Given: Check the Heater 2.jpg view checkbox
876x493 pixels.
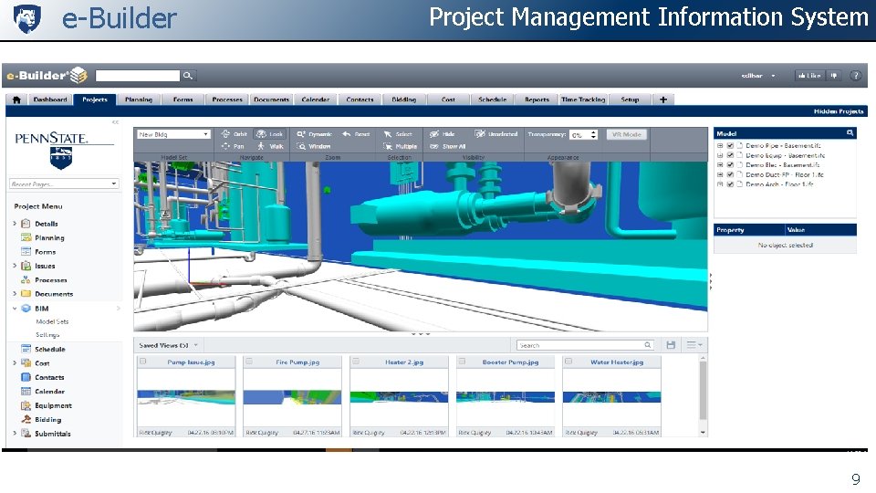Looking at the screenshot, I should click(356, 362).
